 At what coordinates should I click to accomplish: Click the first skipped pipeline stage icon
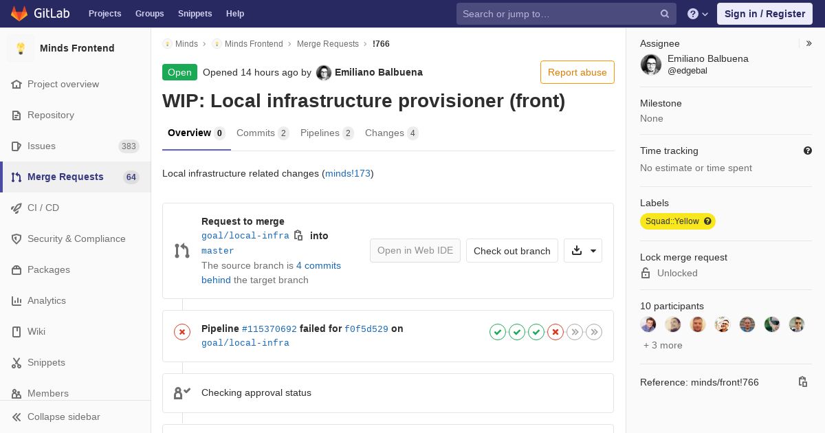click(575, 333)
